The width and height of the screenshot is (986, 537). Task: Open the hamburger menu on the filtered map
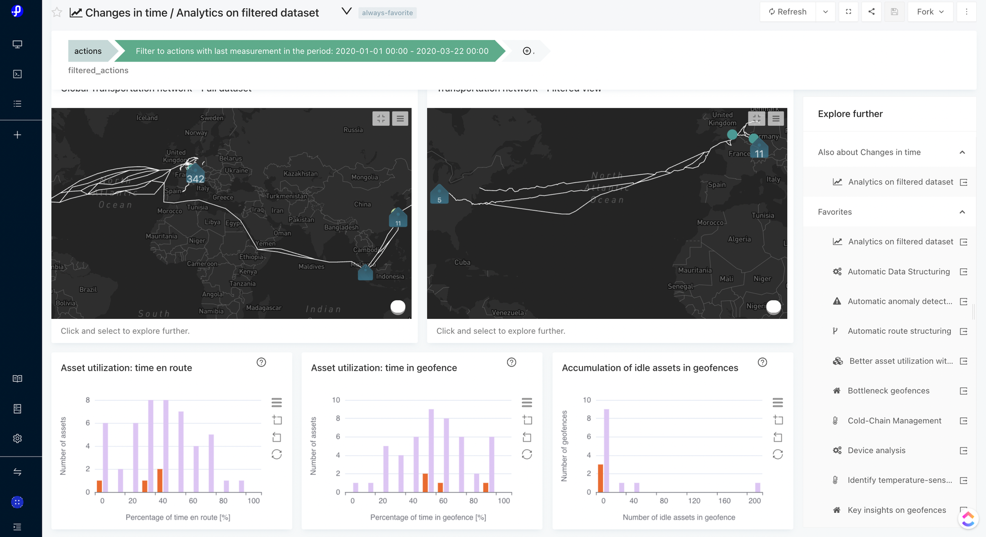tap(776, 118)
